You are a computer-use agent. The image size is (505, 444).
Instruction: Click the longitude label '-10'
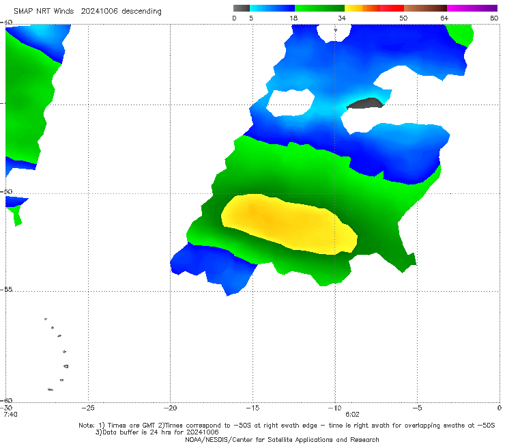coord(334,408)
